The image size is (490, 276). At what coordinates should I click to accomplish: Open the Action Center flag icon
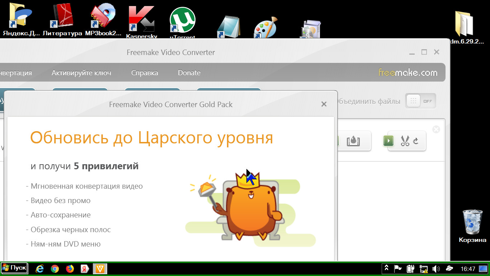point(398,268)
